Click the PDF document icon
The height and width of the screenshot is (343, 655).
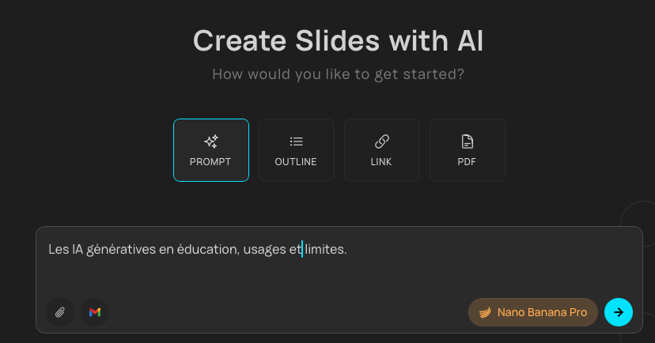pos(467,141)
